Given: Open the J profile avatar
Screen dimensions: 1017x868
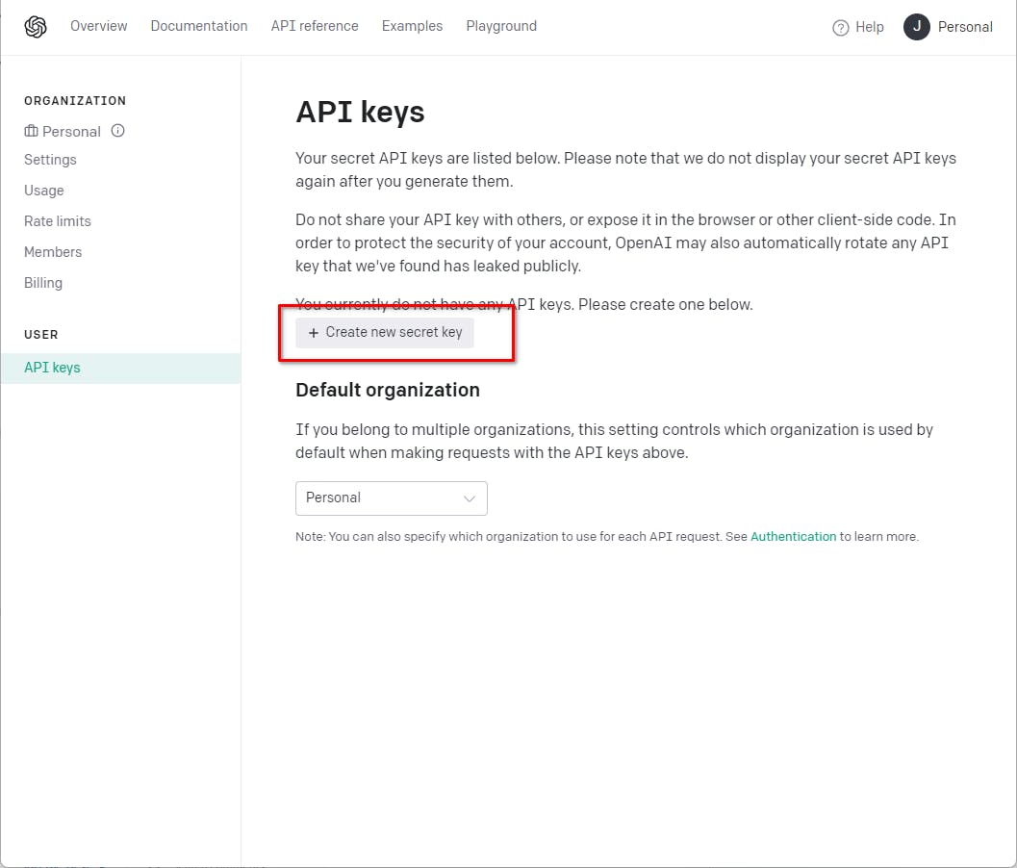Looking at the screenshot, I should tap(917, 27).
